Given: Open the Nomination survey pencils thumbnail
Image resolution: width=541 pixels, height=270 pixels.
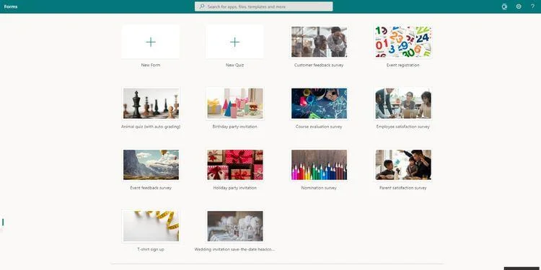Looking at the screenshot, I should (x=319, y=165).
